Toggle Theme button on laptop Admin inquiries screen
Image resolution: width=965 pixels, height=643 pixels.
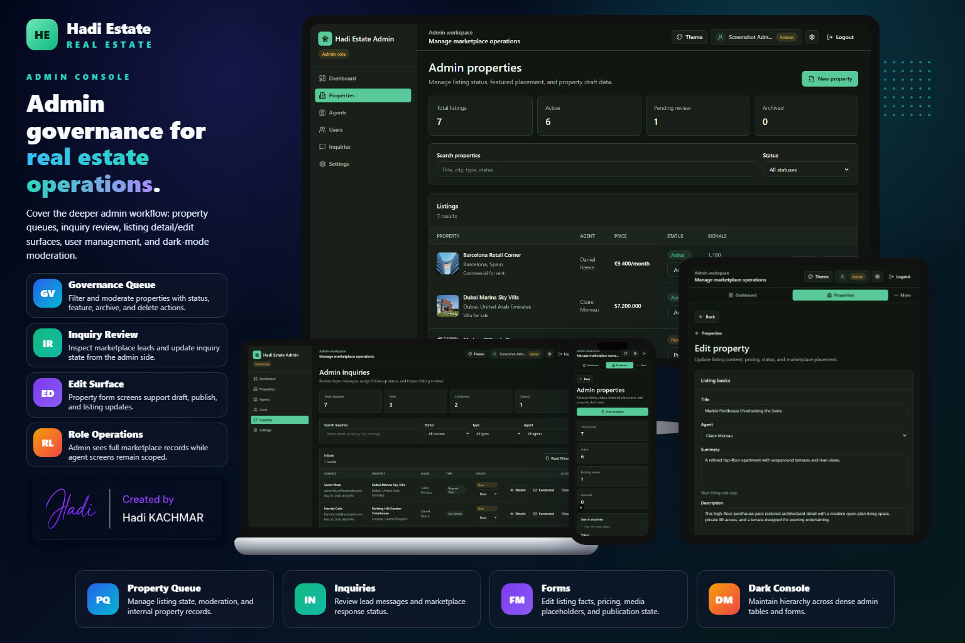[476, 354]
